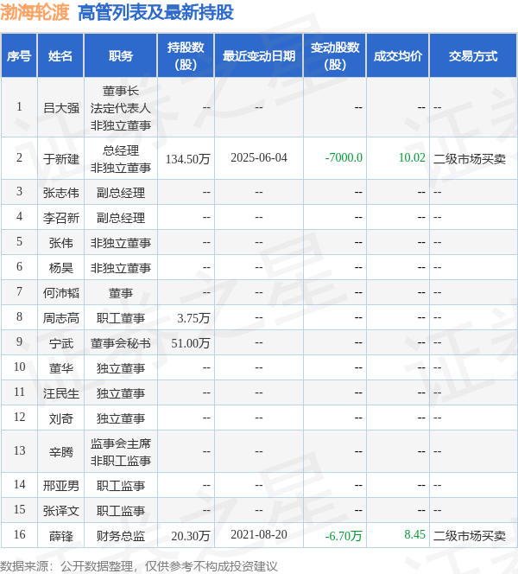Image resolution: width=518 pixels, height=574 pixels.
Task: Click 二级市场买卖 in 于新建's row
Action: (470, 159)
